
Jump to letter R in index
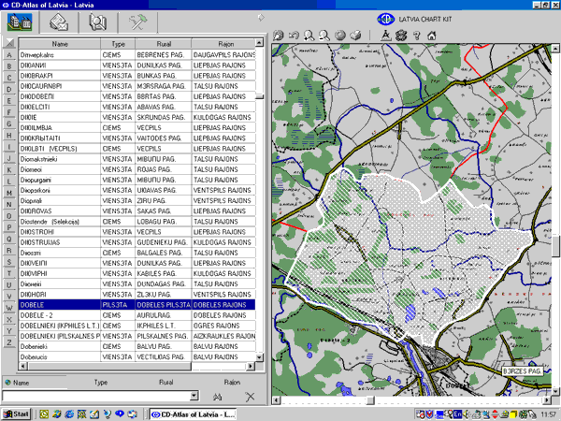[x=9, y=250]
